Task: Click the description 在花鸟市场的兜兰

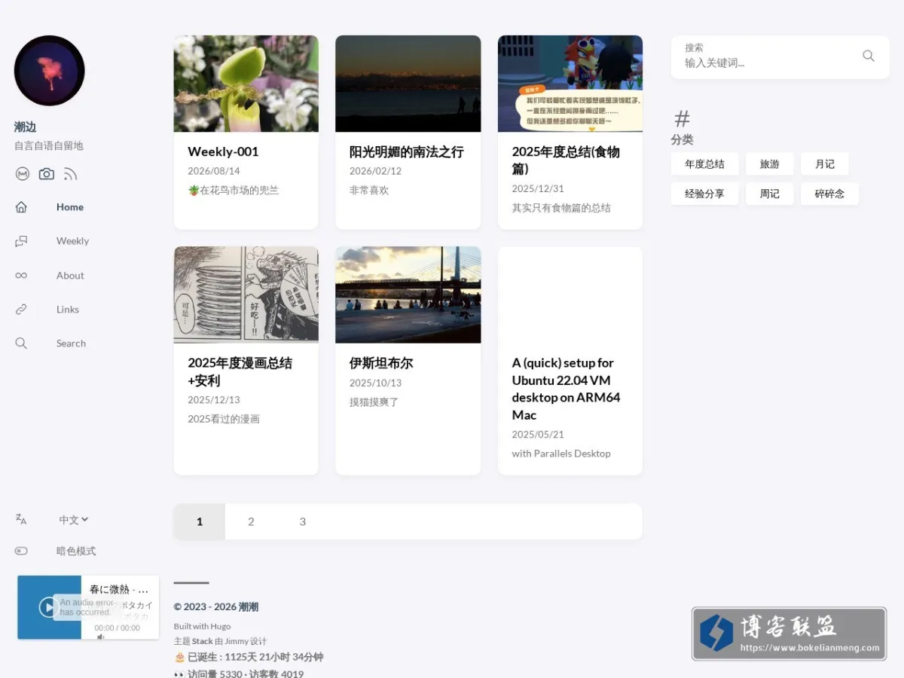Action: point(234,191)
